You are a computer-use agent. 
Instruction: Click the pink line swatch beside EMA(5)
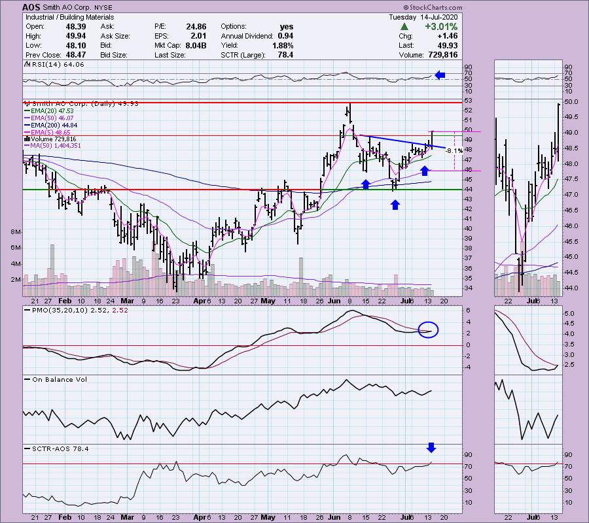point(27,133)
